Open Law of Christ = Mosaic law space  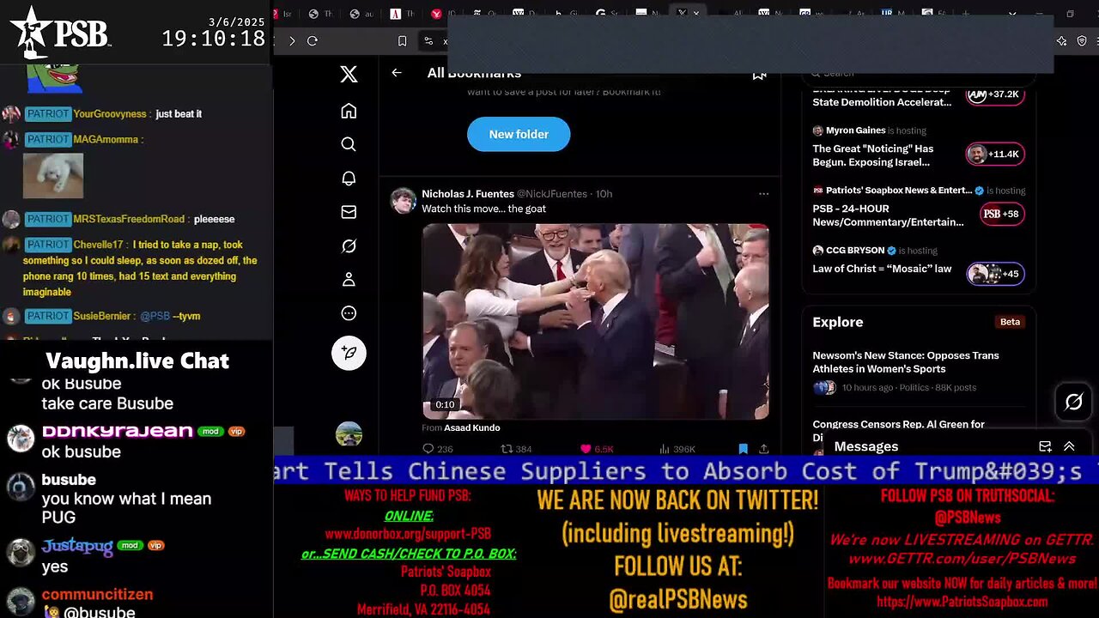tap(882, 269)
